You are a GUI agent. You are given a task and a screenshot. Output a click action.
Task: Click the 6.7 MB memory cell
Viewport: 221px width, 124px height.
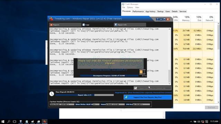[x=185, y=44]
